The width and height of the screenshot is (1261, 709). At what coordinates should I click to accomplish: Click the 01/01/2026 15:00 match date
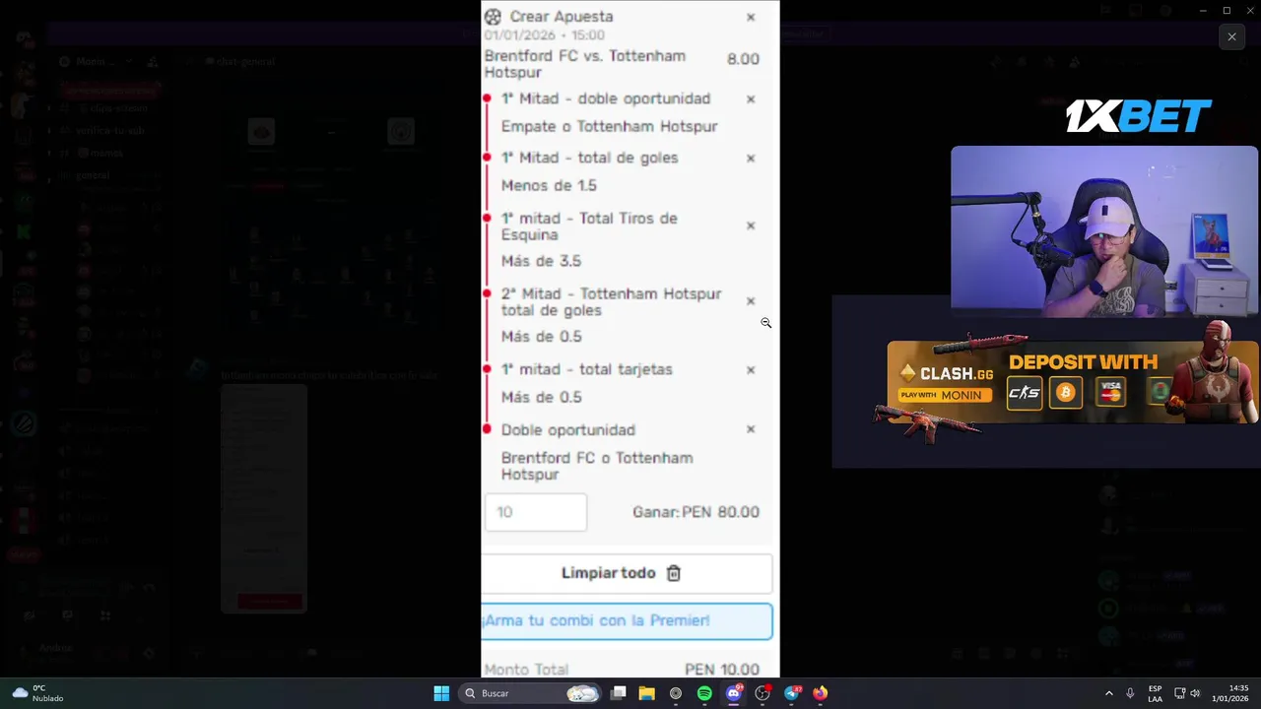(544, 35)
